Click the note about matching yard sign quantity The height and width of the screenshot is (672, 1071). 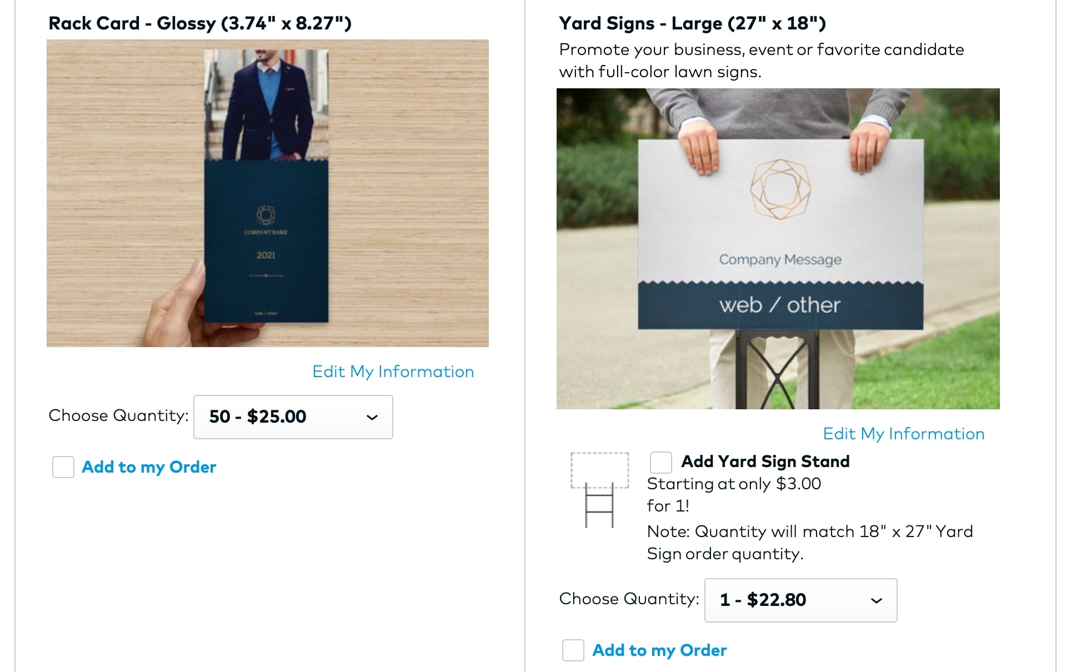point(809,543)
